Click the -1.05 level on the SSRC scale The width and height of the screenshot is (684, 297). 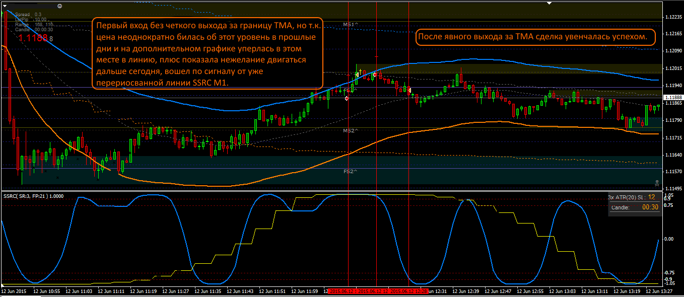[669, 283]
